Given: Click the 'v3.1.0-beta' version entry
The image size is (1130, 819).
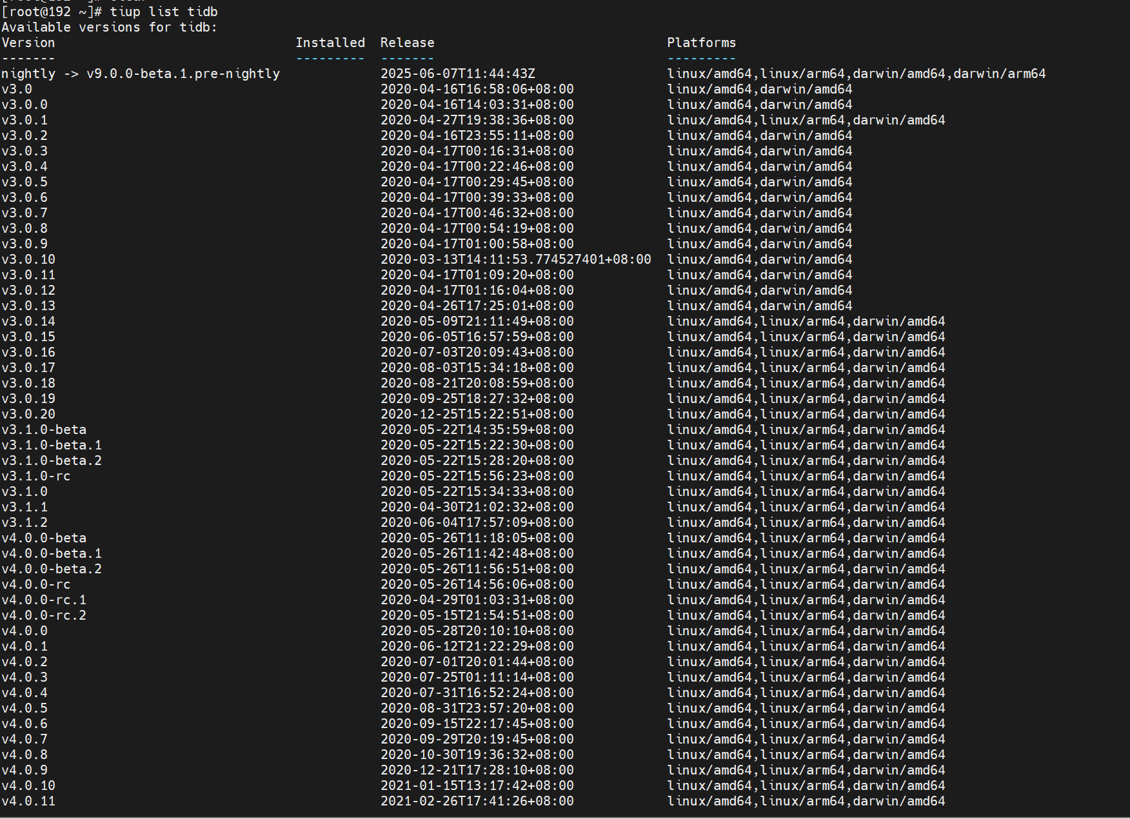Looking at the screenshot, I should pos(44,429).
